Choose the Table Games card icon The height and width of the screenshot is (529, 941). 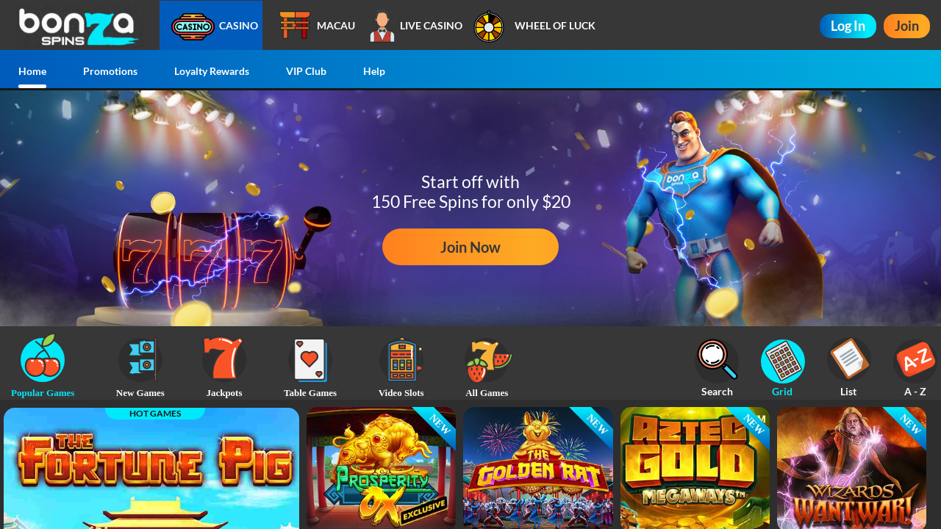pyautogui.click(x=310, y=360)
